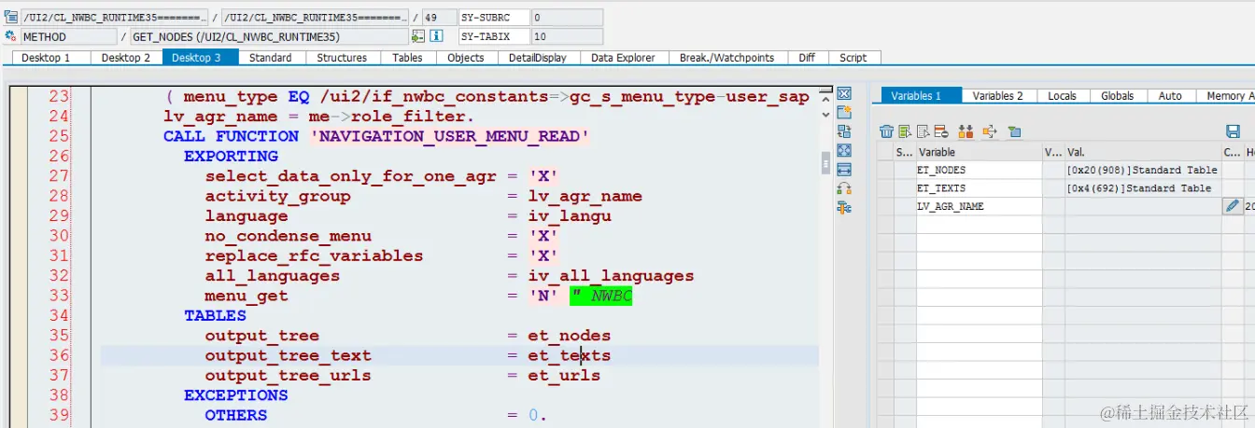The width and height of the screenshot is (1255, 428).
Task: Click the gray table icon left of the red minus icon
Action: [923, 131]
